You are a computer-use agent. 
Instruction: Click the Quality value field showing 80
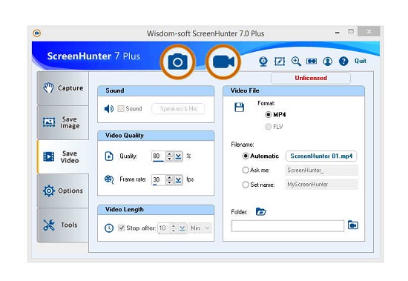click(x=159, y=156)
